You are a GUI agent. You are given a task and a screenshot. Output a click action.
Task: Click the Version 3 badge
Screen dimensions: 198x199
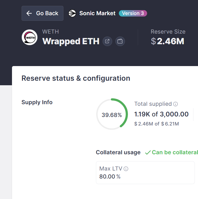pyautogui.click(x=133, y=13)
